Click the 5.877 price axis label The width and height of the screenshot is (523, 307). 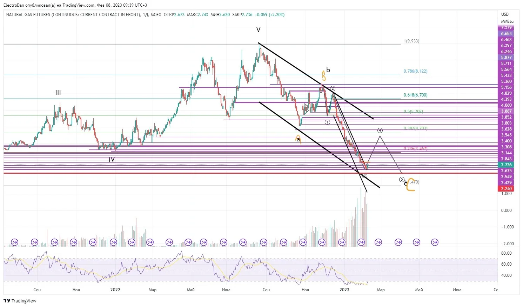click(506, 58)
